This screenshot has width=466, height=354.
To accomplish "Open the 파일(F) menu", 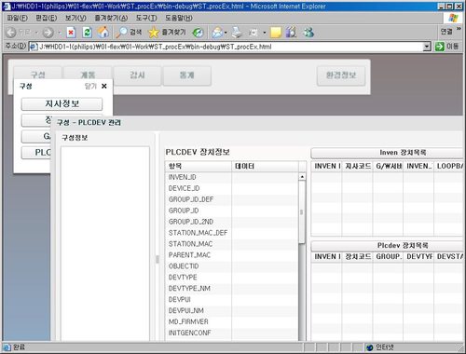I will [17, 18].
